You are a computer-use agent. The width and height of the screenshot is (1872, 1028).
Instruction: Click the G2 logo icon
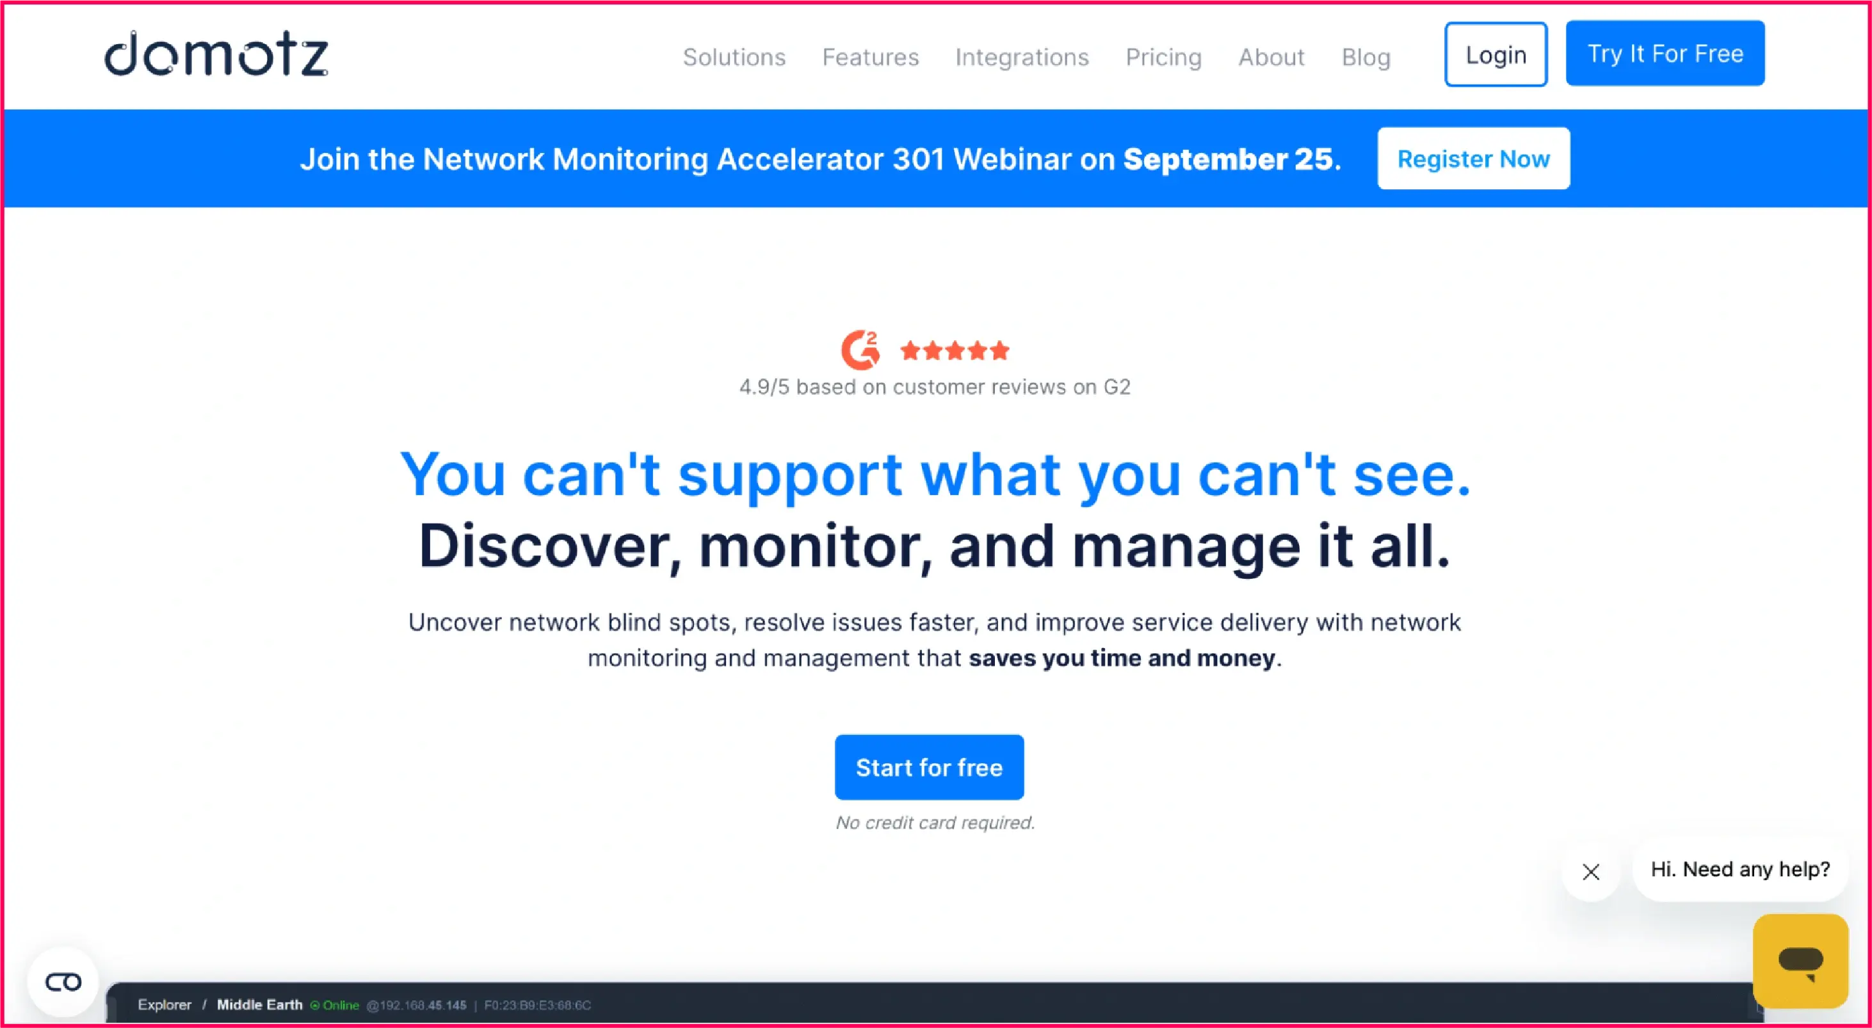coord(862,349)
